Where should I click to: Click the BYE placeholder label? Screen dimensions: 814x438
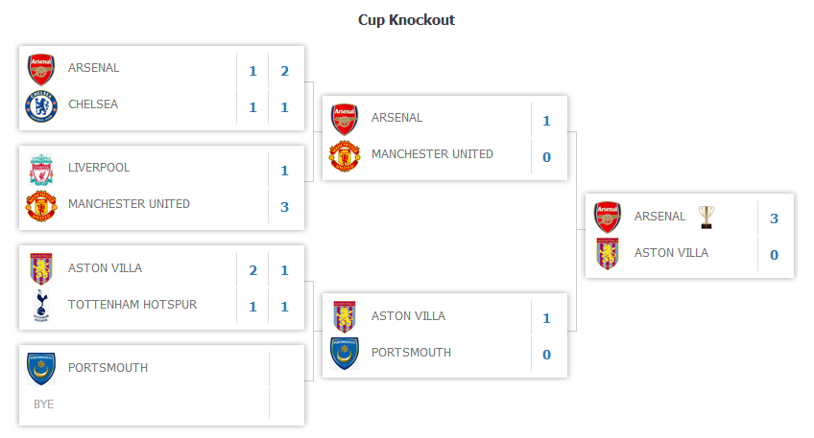(x=44, y=404)
